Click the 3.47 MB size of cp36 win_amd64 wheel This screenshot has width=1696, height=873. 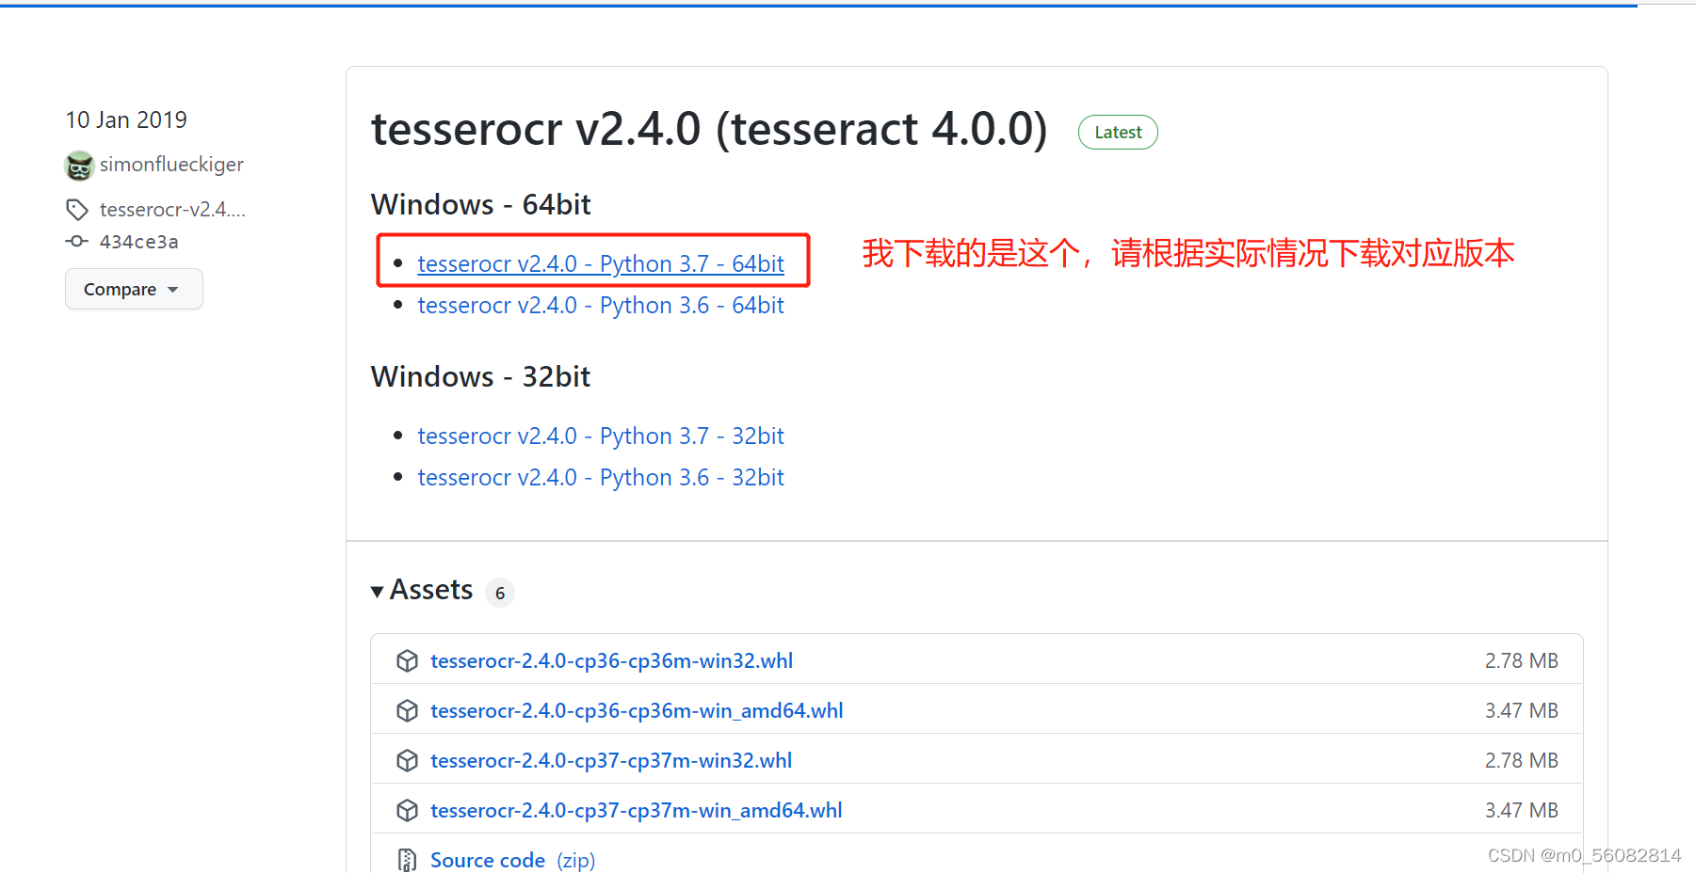pos(1522,710)
